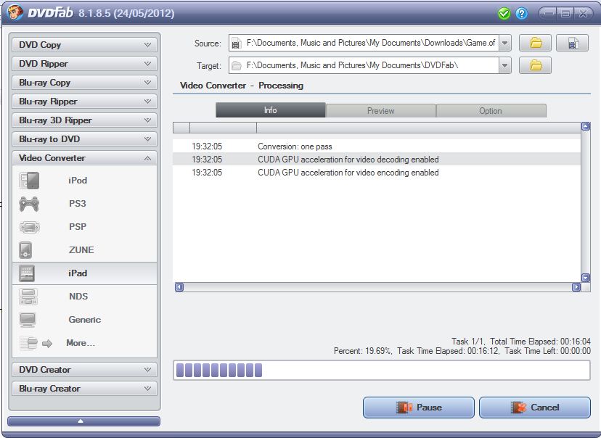This screenshot has width=601, height=438.
Task: Cancel the conversion
Action: click(x=535, y=408)
